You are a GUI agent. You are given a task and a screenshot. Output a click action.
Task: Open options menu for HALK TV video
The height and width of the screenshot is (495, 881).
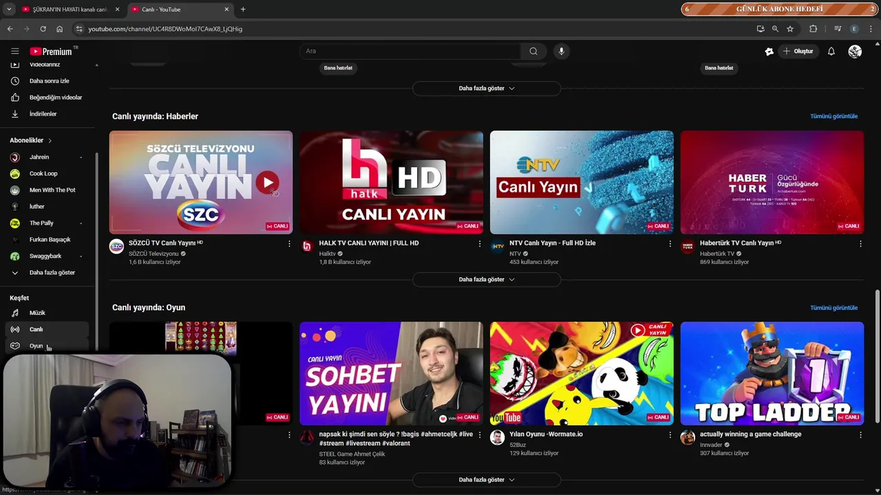480,243
